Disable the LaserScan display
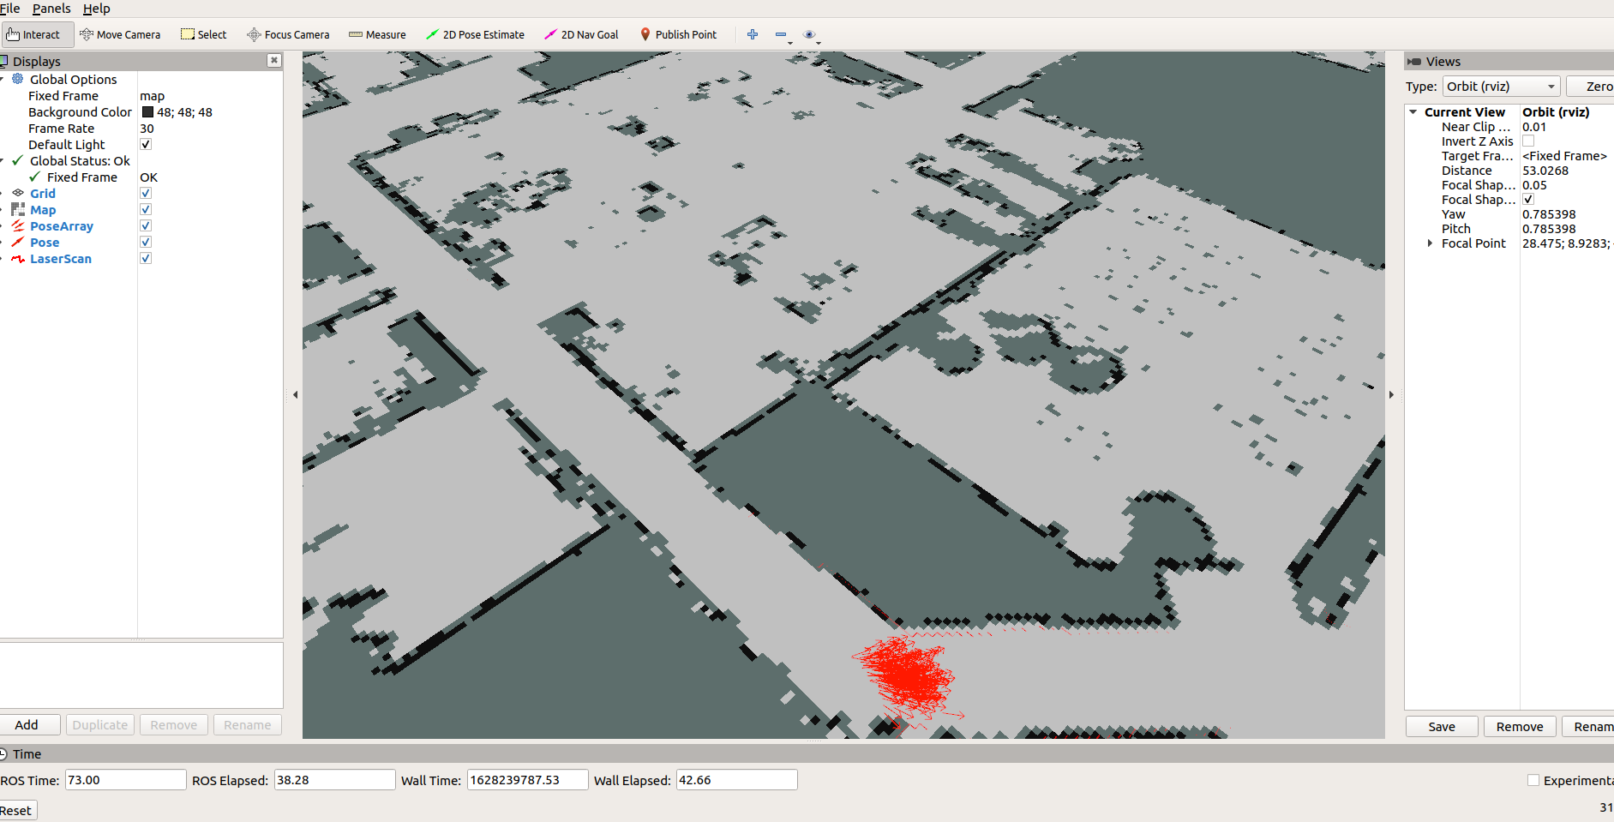This screenshot has width=1614, height=822. tap(145, 258)
